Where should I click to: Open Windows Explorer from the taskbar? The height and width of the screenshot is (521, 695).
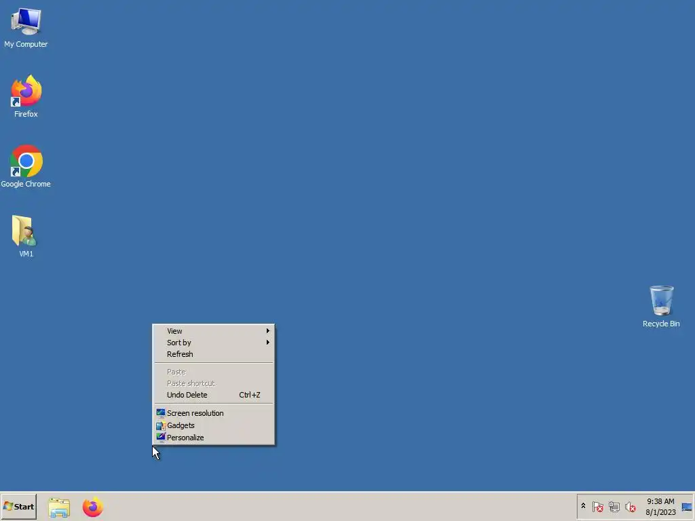pyautogui.click(x=59, y=507)
